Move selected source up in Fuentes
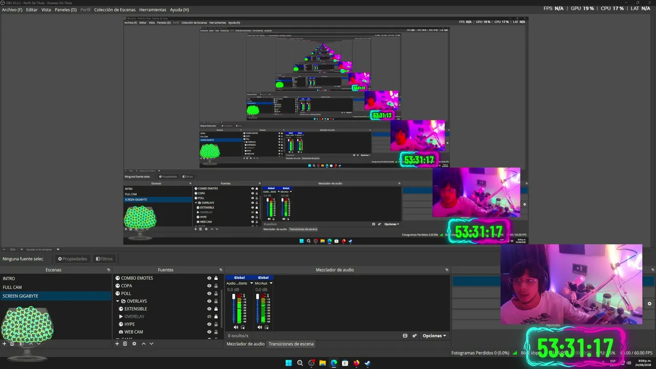Image resolution: width=656 pixels, height=369 pixels. [x=143, y=343]
